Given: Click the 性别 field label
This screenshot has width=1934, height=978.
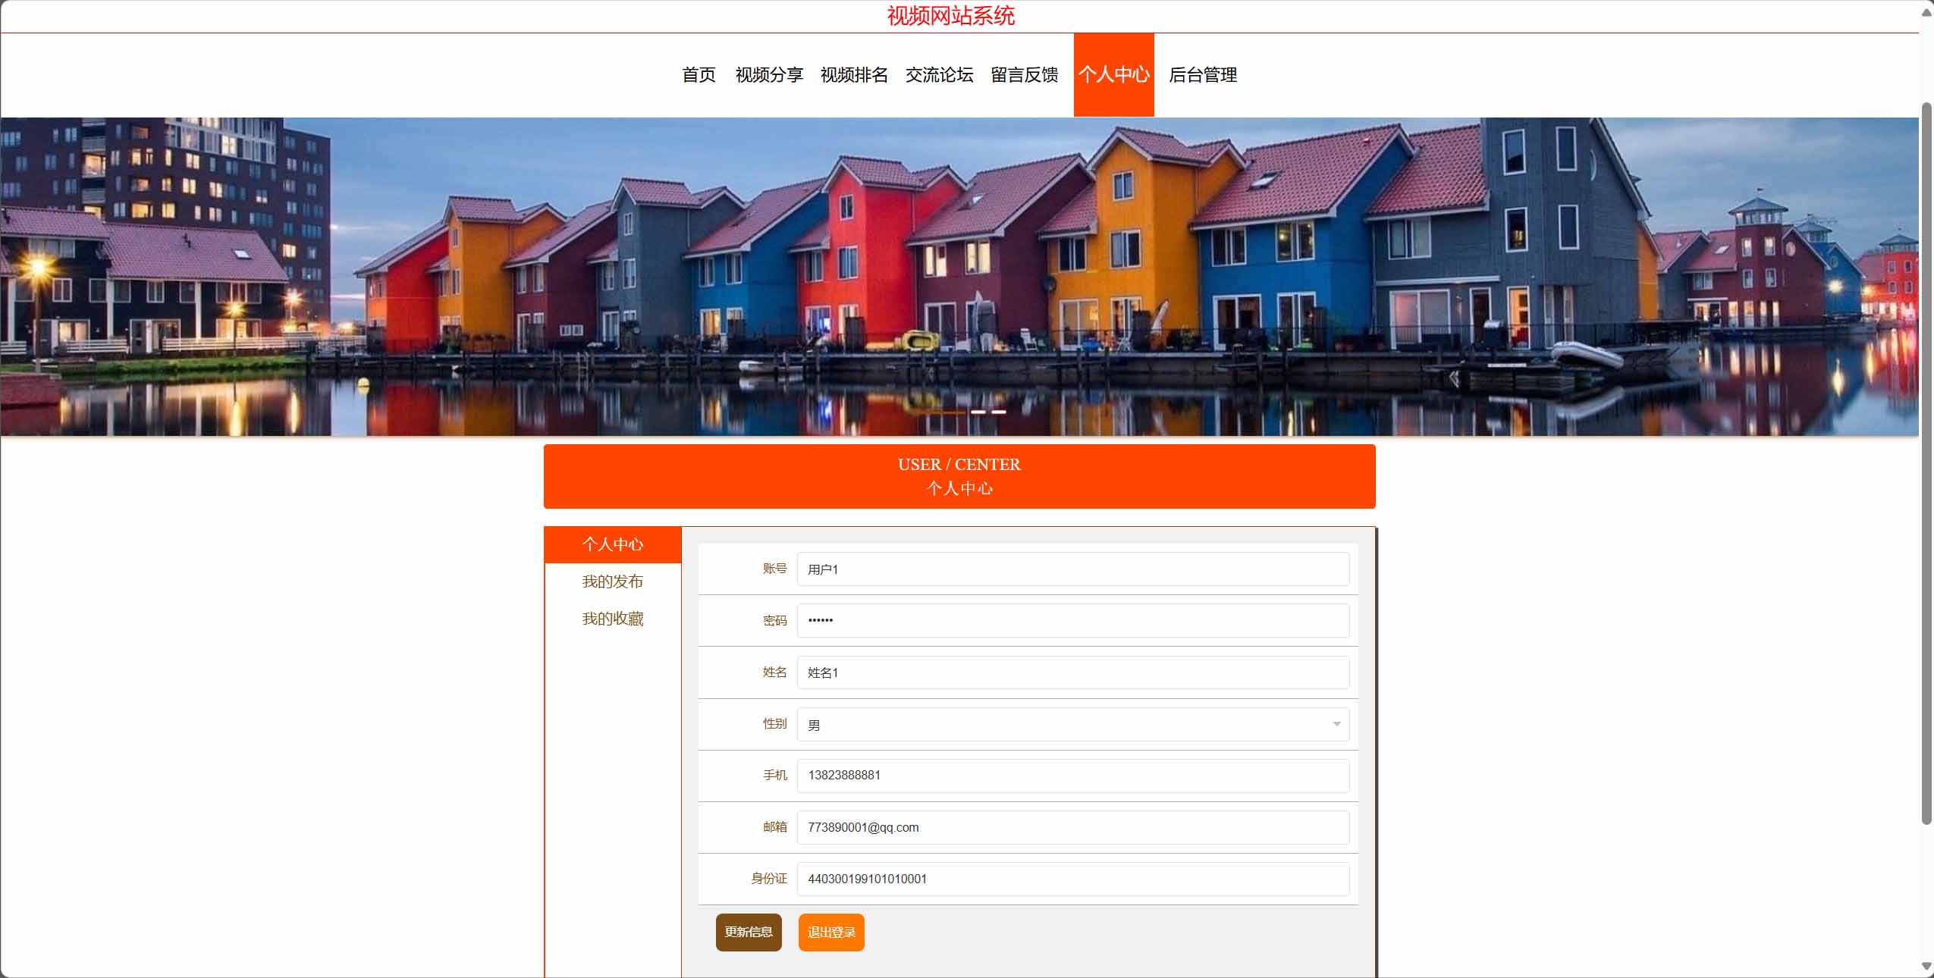Looking at the screenshot, I should (774, 723).
